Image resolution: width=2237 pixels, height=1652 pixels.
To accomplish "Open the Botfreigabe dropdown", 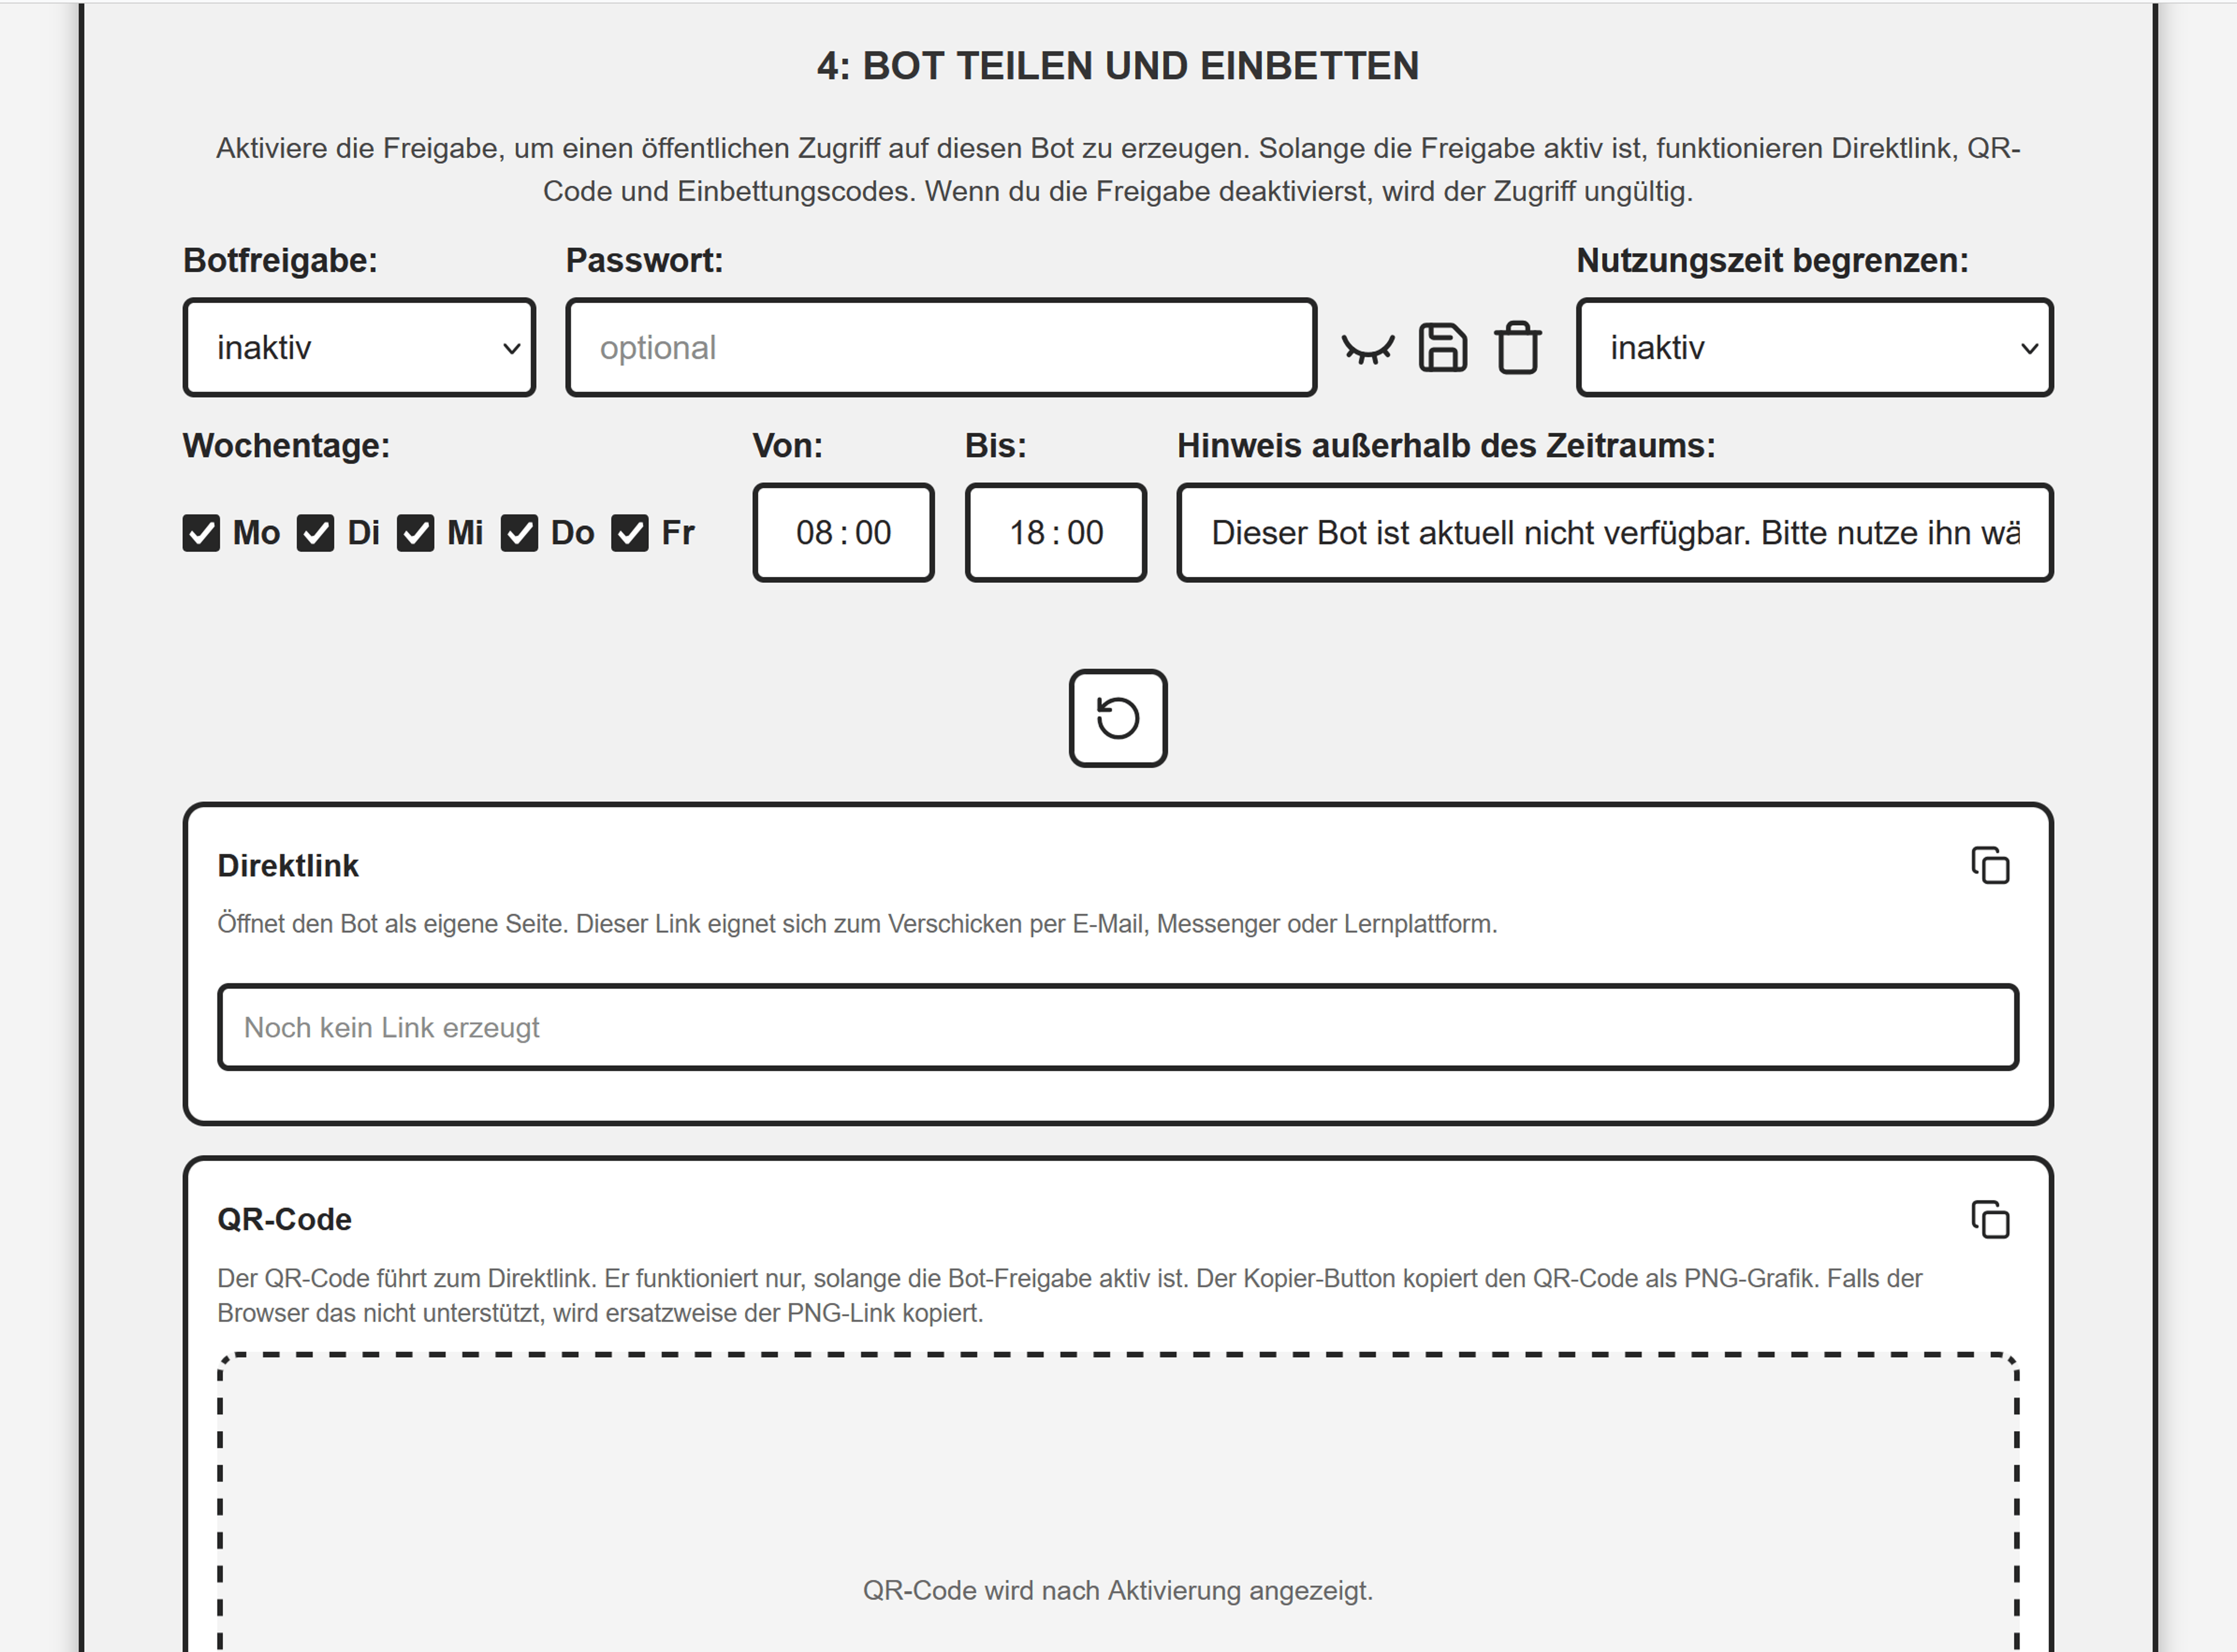I will click(x=359, y=347).
